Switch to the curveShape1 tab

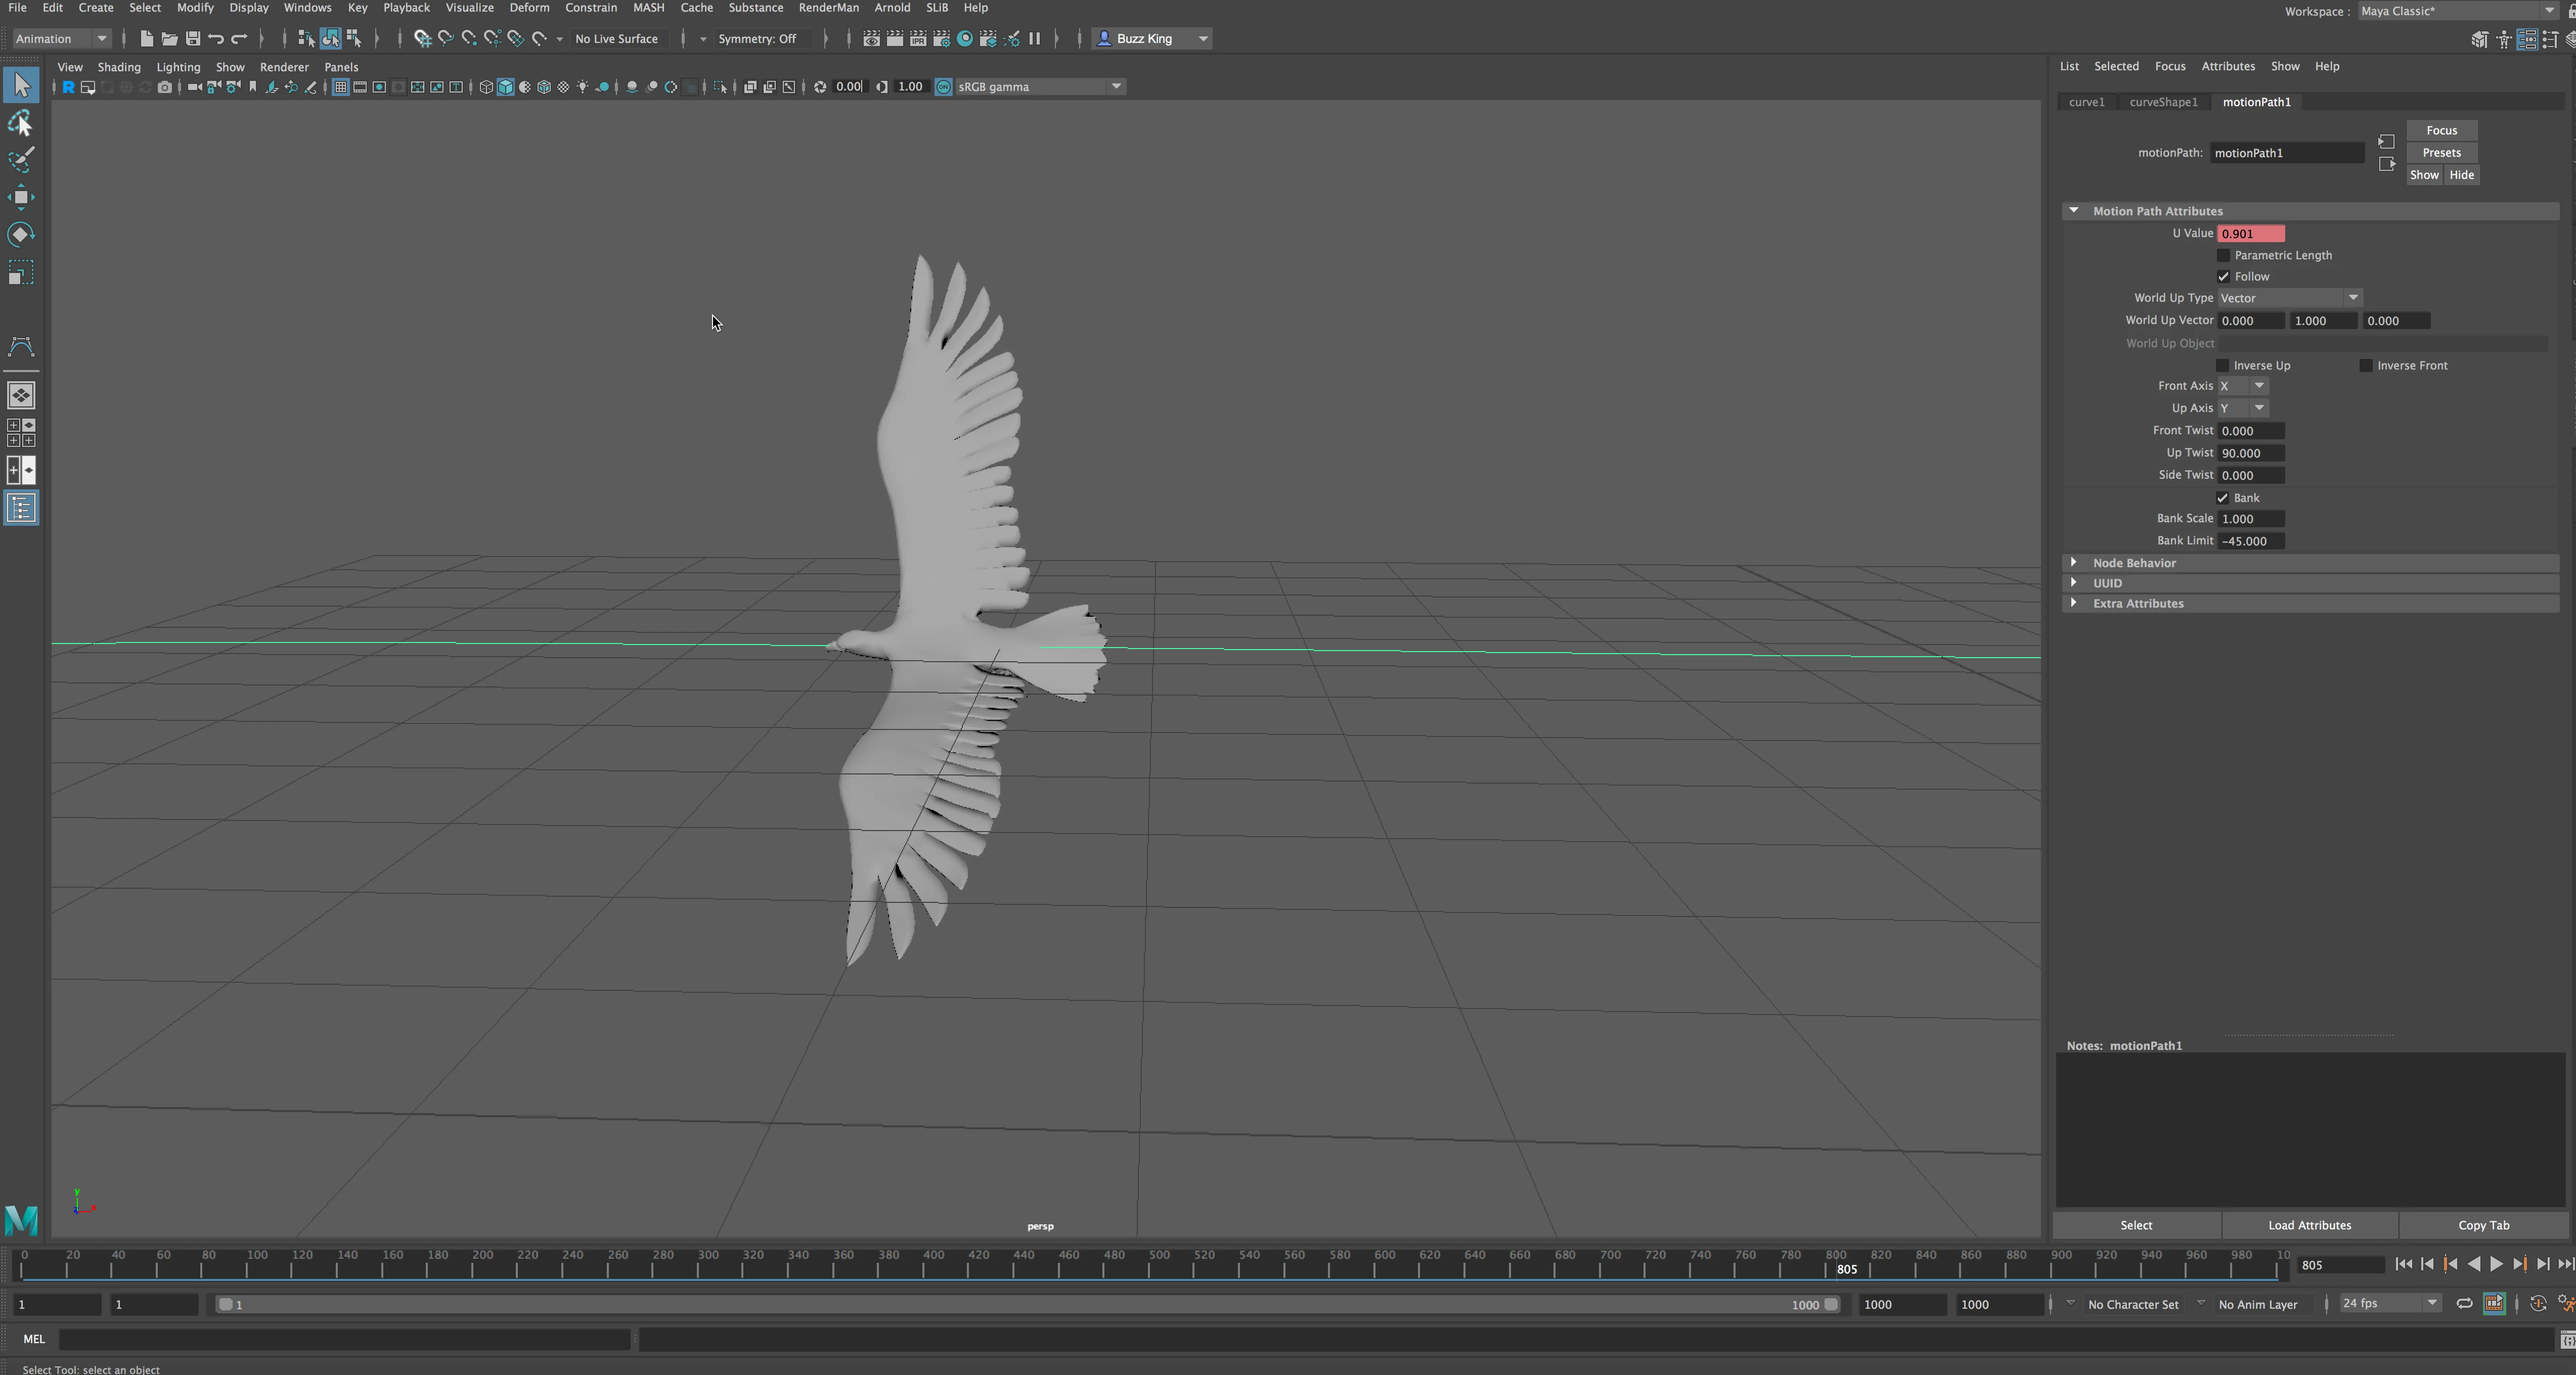[x=2163, y=102]
